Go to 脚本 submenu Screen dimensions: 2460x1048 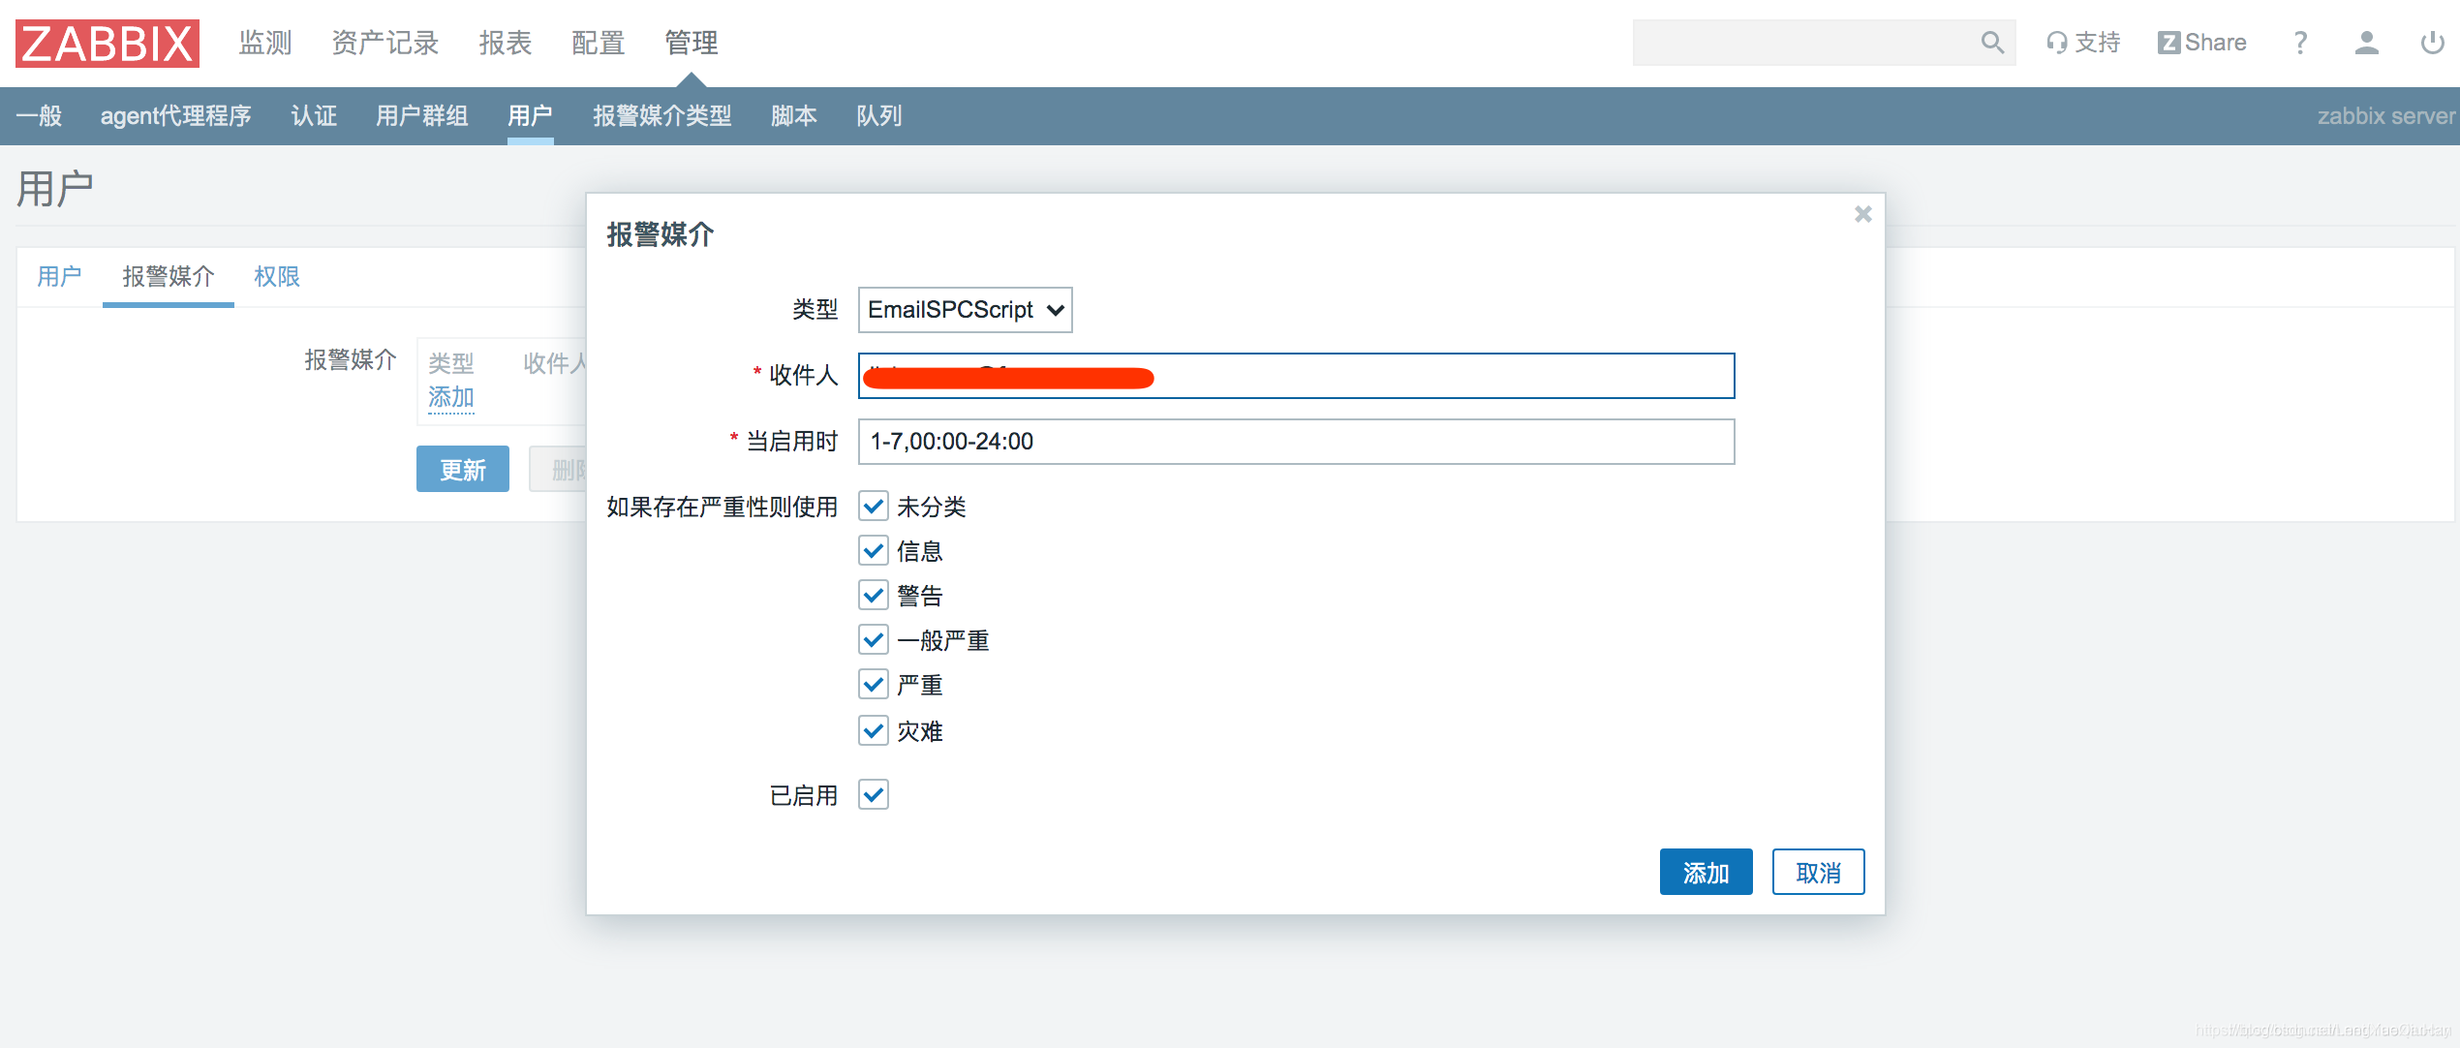coord(794,116)
